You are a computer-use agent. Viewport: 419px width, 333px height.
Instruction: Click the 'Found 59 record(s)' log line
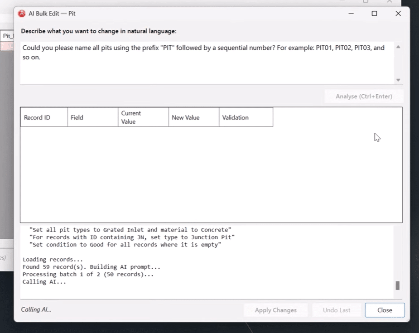point(92,267)
